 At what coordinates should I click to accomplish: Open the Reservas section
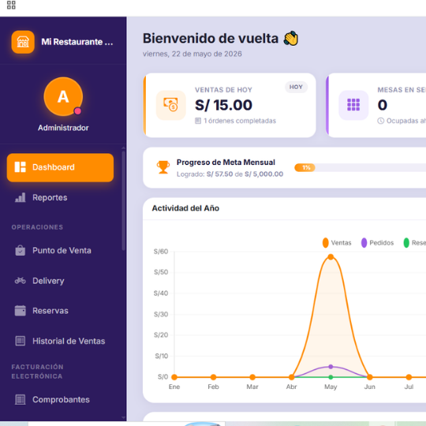click(60, 311)
